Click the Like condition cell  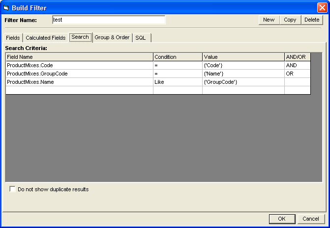coord(177,82)
